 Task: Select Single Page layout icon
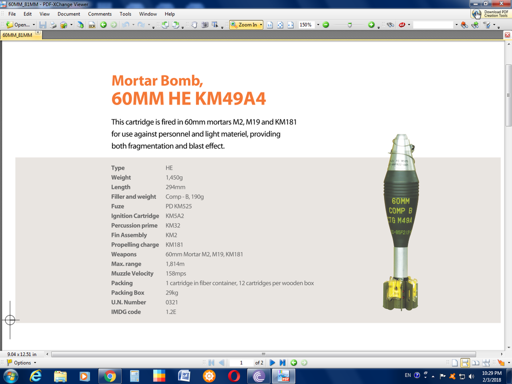(455, 363)
